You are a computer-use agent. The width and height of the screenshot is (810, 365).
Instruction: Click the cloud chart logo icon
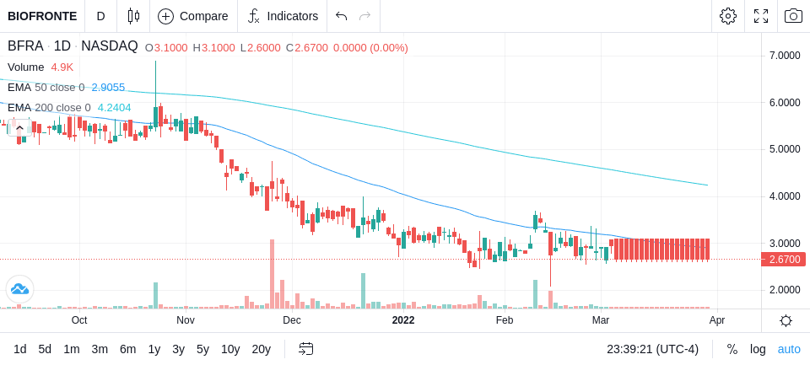point(19,288)
